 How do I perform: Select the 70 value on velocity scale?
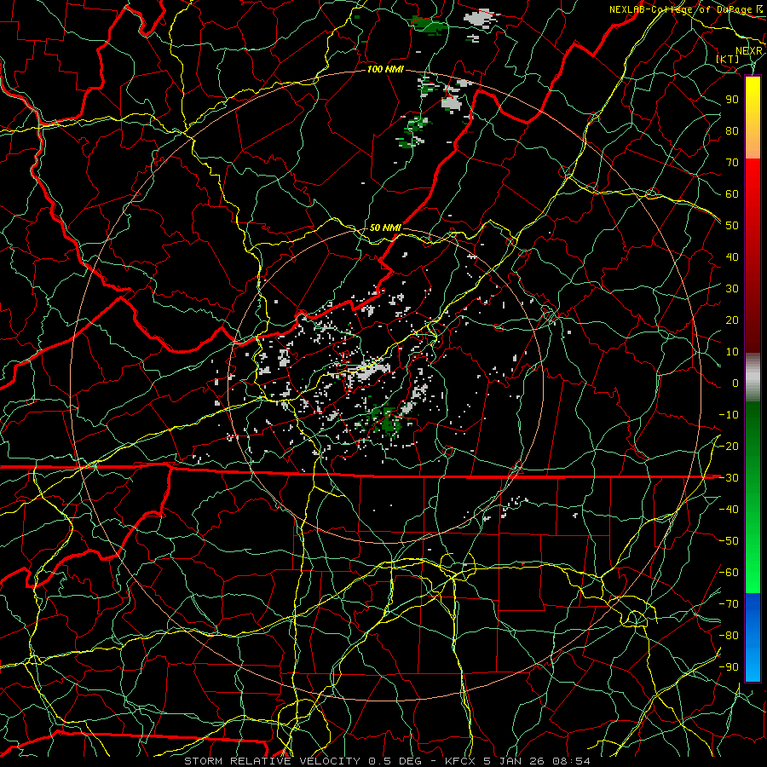click(x=732, y=163)
